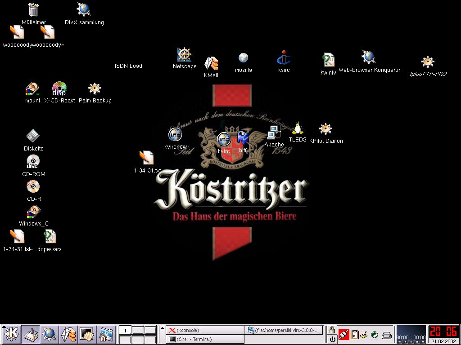Lock the screen with the padlock button

coord(332,330)
